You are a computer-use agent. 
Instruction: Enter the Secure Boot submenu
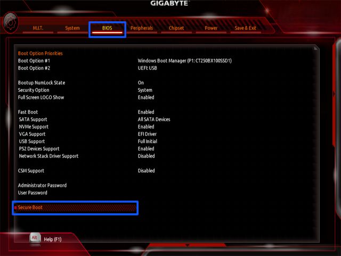30,207
